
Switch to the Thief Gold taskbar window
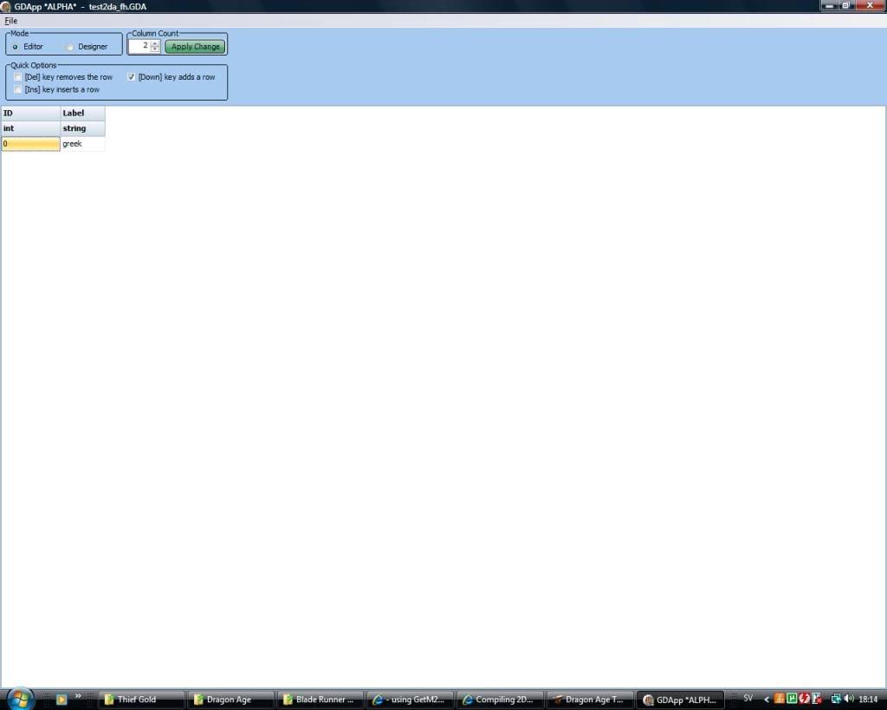[143, 700]
